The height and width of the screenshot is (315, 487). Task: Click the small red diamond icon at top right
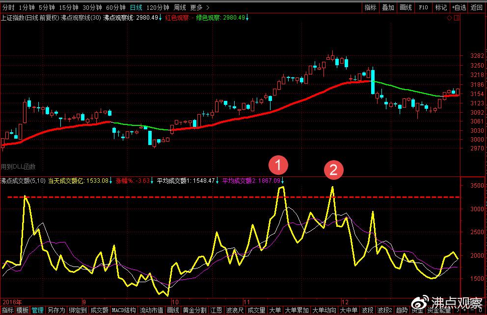449,18
